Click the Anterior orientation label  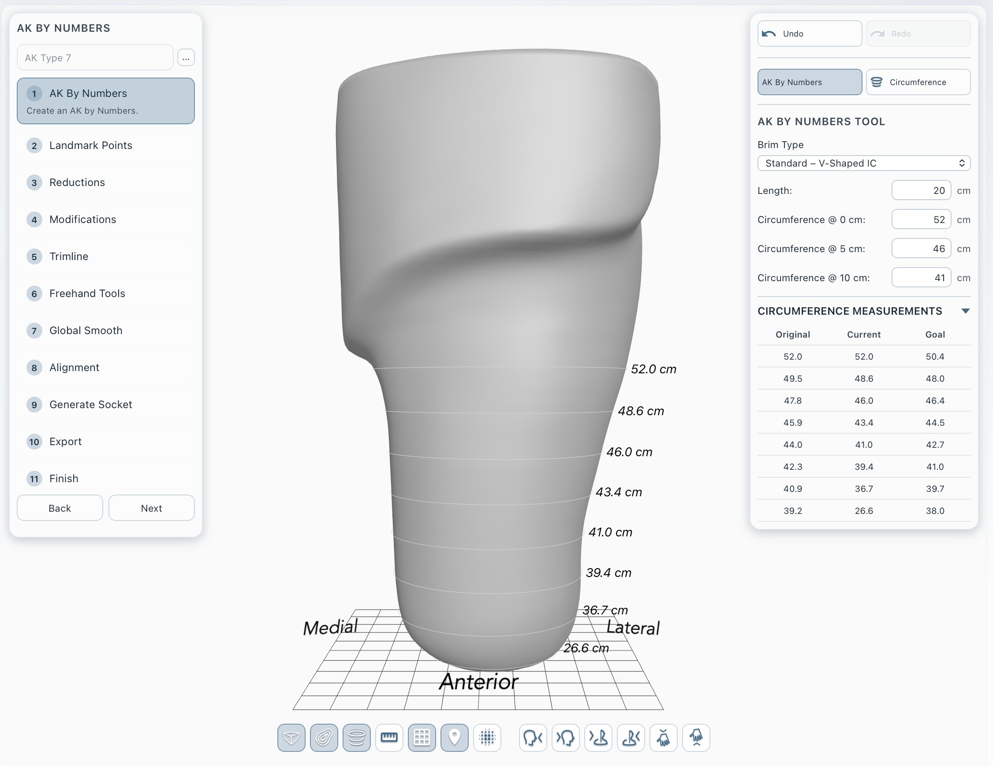[478, 682]
